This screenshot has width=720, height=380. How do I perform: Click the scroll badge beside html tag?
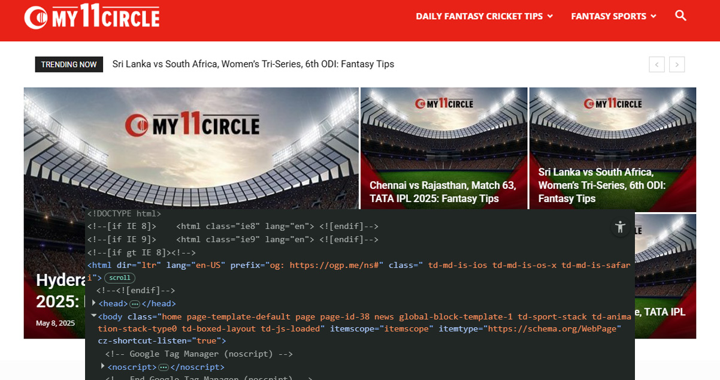[120, 278]
